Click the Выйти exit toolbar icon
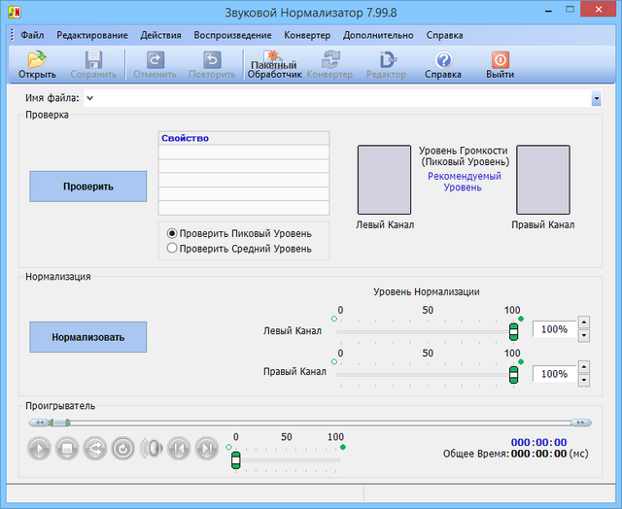 pos(500,65)
